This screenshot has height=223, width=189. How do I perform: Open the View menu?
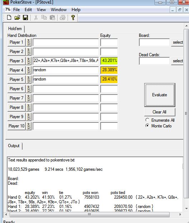pyautogui.click(x=41, y=10)
